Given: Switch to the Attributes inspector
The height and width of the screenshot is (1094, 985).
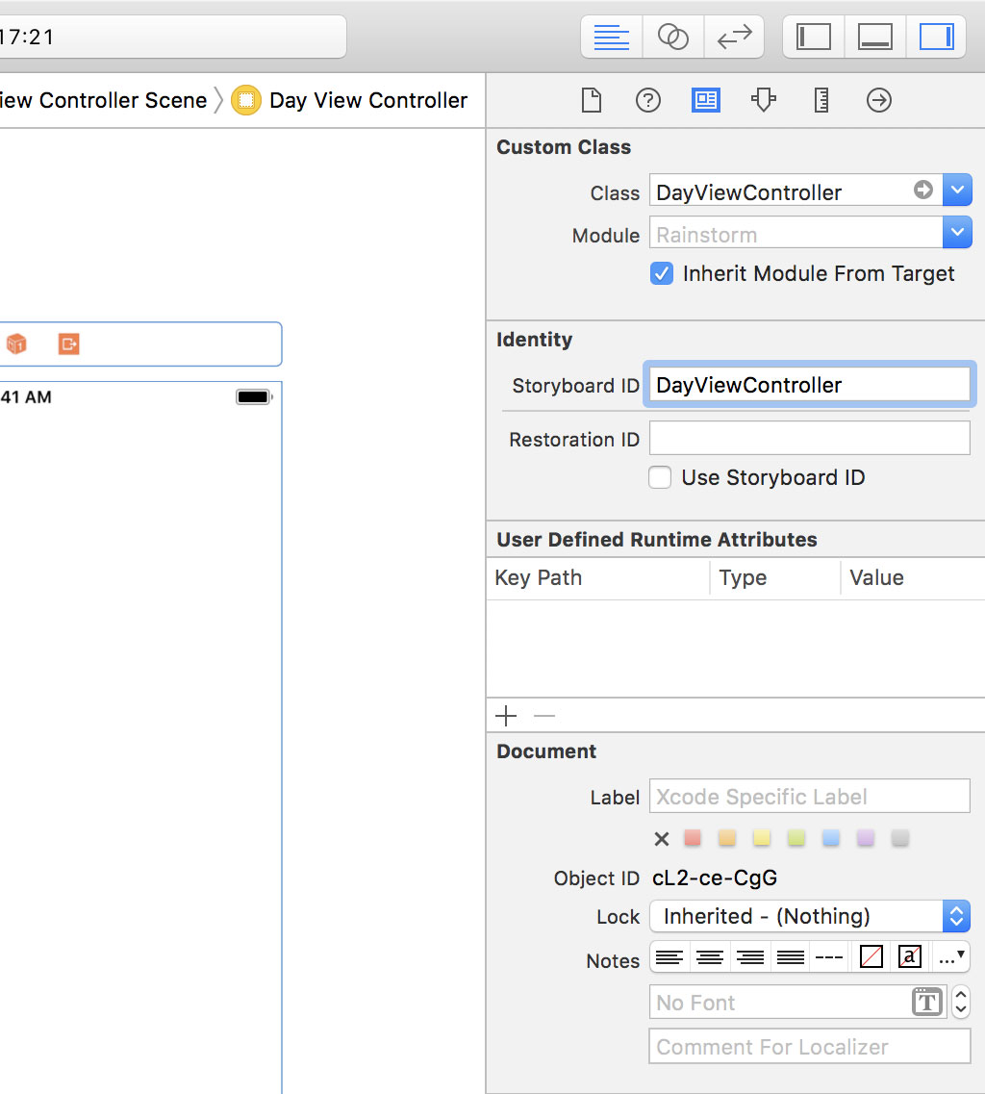Looking at the screenshot, I should 763,100.
